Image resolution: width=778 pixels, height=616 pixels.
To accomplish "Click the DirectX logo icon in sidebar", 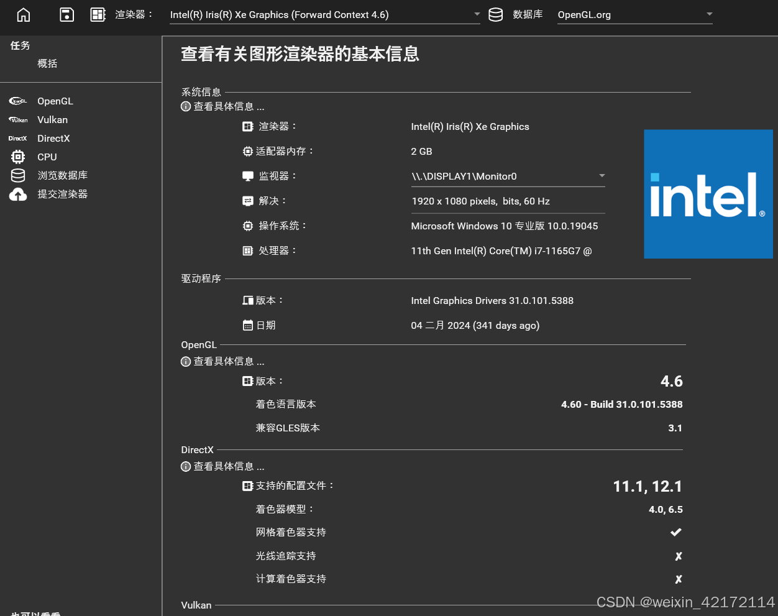I will pos(18,139).
